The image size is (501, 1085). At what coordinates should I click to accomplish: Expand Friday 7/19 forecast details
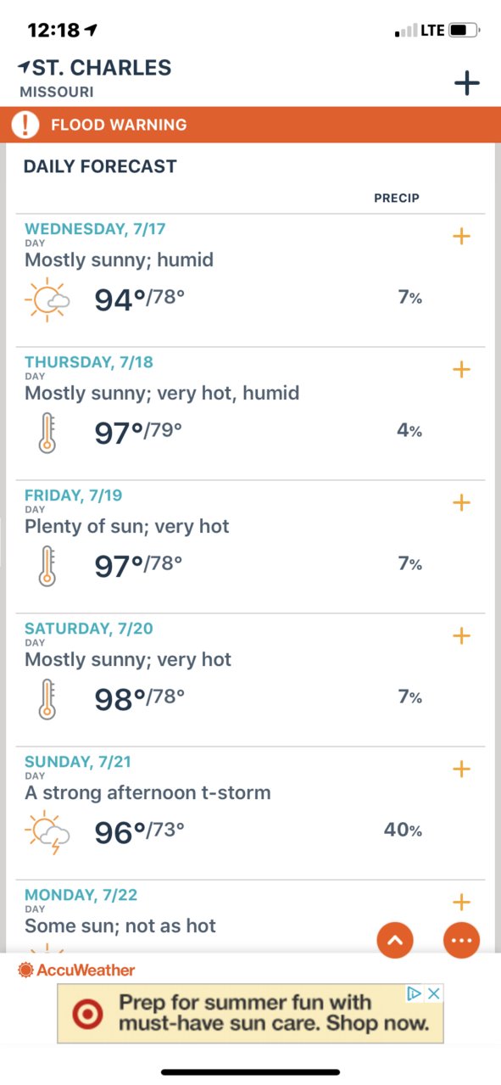(x=461, y=502)
